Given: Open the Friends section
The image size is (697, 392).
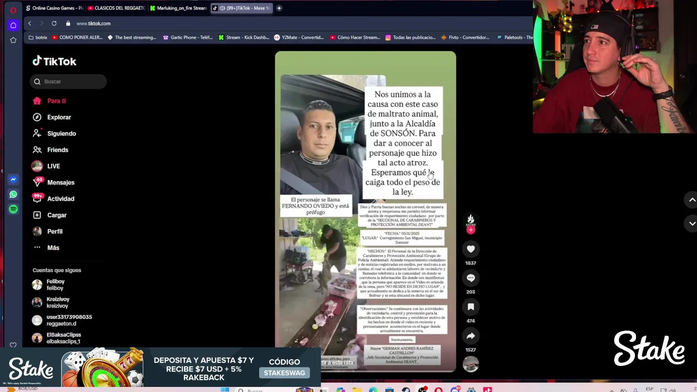Looking at the screenshot, I should pyautogui.click(x=50, y=150).
